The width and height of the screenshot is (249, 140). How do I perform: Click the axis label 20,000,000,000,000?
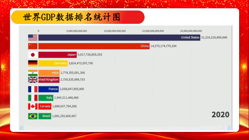pos(191,31)
